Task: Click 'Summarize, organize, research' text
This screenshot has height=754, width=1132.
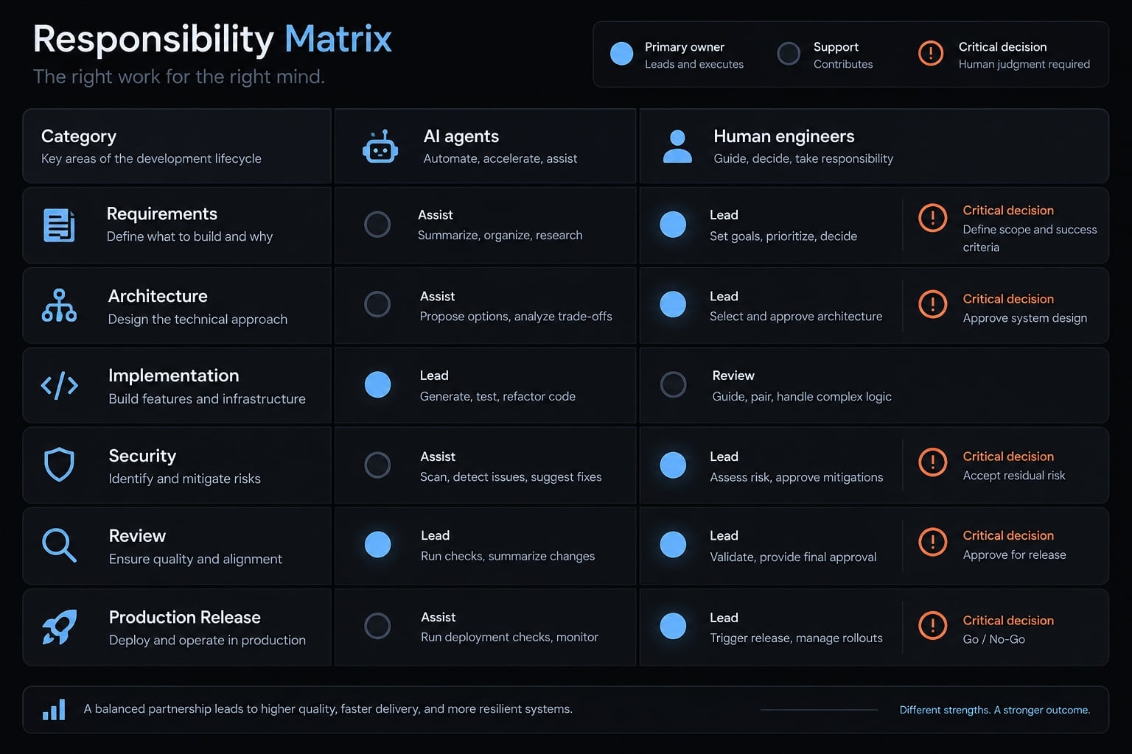Action: [500, 236]
